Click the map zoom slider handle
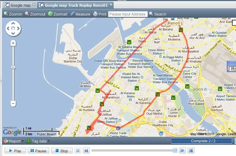 coord(13,67)
